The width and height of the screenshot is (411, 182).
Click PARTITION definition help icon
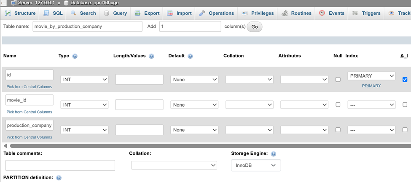point(59,178)
